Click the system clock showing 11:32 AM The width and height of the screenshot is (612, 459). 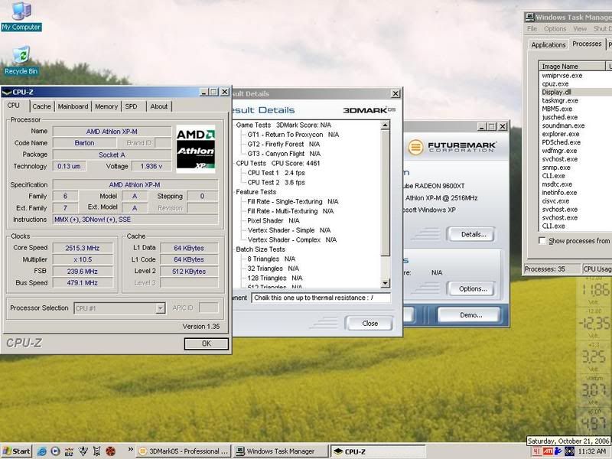click(x=592, y=451)
